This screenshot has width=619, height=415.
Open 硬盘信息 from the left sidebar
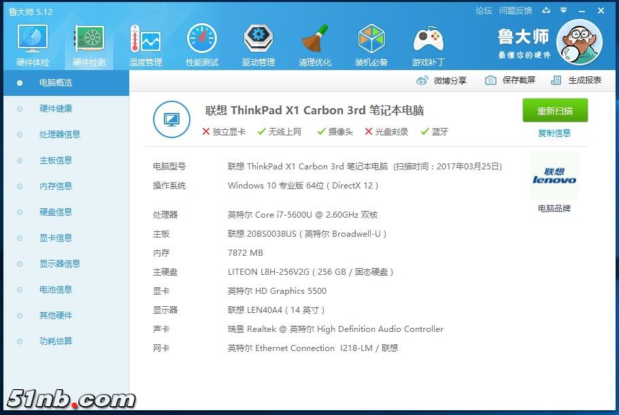[x=55, y=212]
